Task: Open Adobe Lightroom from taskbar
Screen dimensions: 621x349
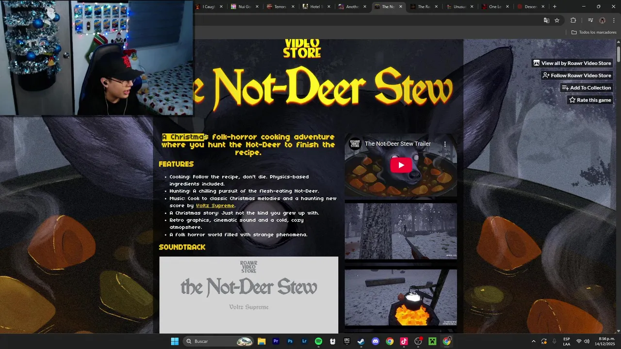Action: click(304, 341)
